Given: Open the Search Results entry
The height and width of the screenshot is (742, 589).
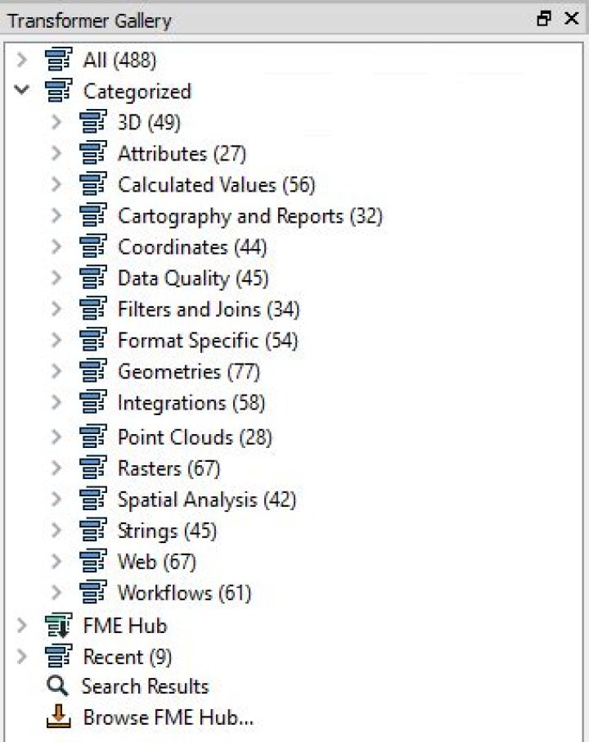Looking at the screenshot, I should [145, 687].
